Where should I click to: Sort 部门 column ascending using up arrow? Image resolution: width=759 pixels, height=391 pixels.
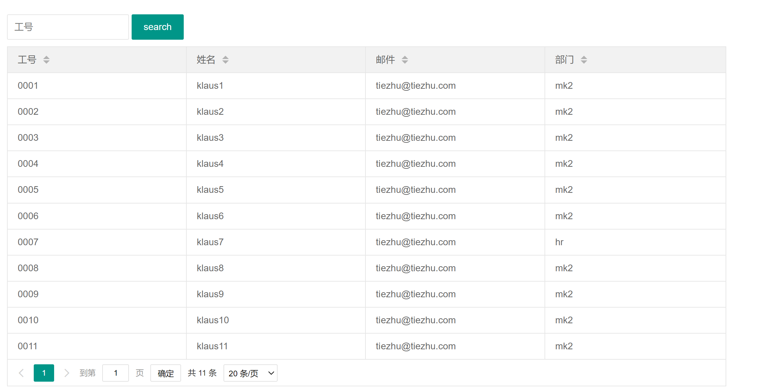click(x=584, y=57)
